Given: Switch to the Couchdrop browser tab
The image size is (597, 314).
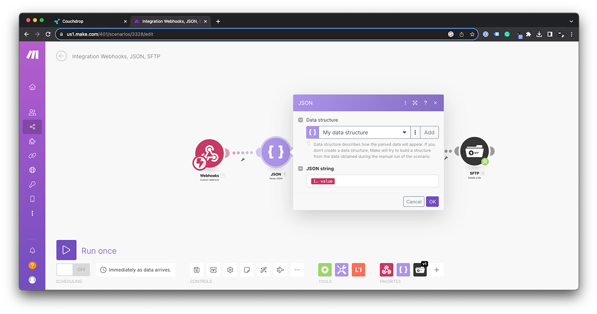Looking at the screenshot, I should click(90, 21).
